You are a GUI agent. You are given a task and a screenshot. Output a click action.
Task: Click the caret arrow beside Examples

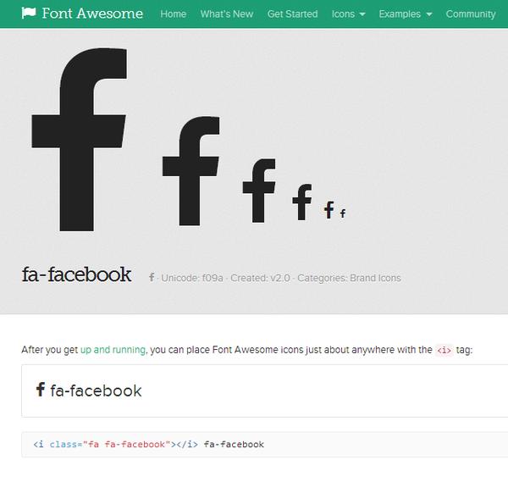429,14
